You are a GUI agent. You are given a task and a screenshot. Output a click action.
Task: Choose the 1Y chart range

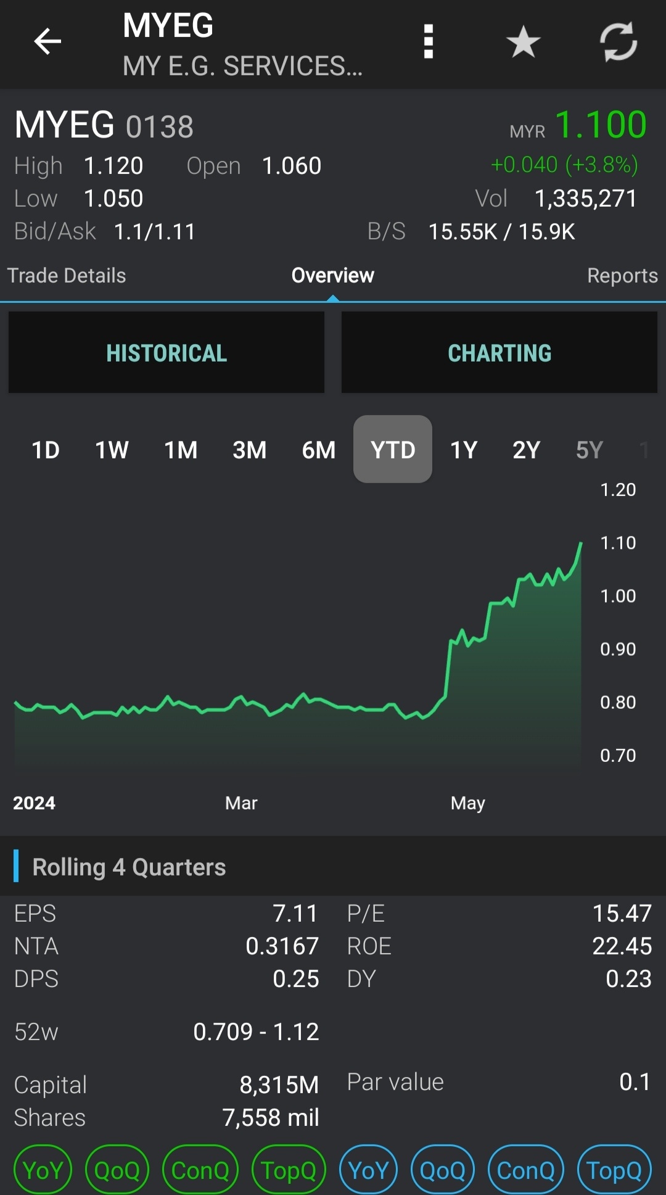pyautogui.click(x=464, y=450)
